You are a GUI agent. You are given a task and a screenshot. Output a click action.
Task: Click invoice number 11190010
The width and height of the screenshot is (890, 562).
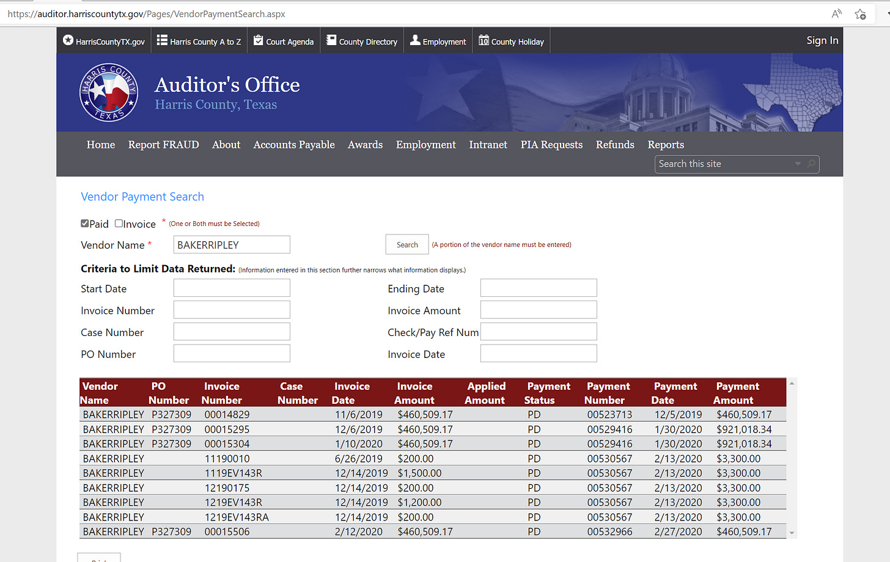[227, 459]
